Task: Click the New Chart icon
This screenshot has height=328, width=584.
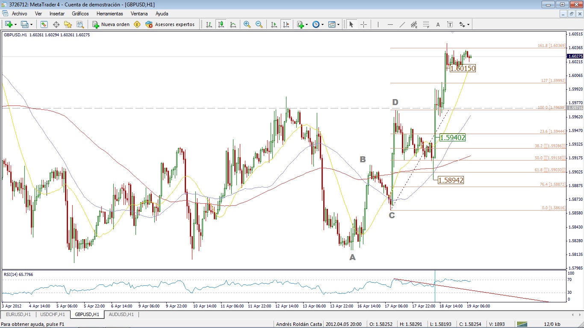Action: click(x=9, y=24)
